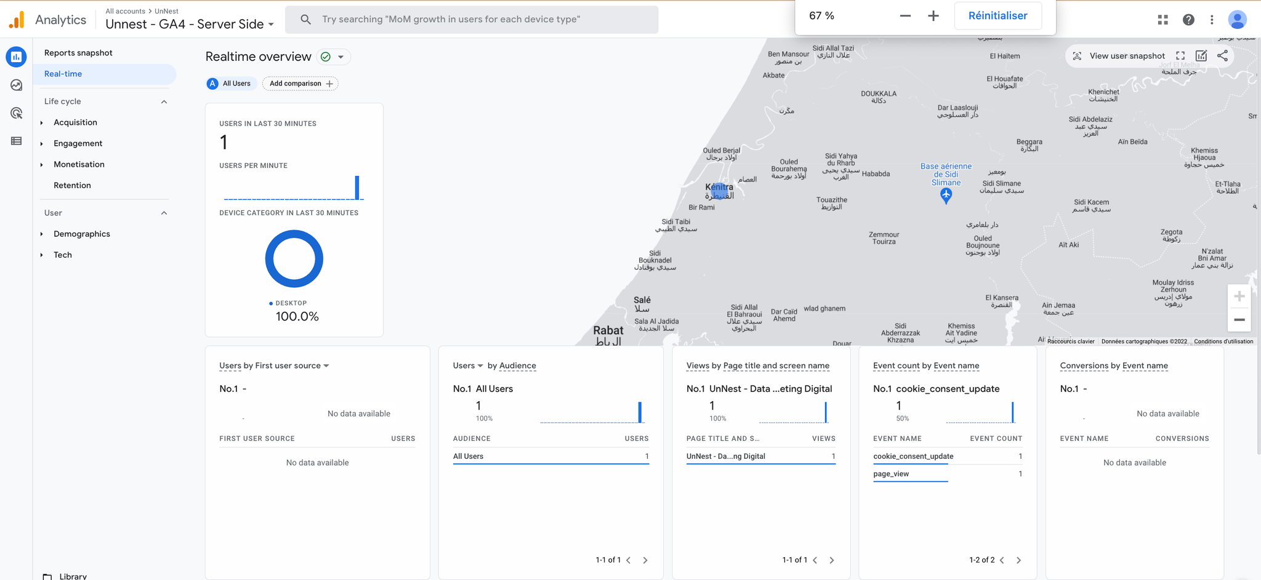The height and width of the screenshot is (580, 1261).
Task: Click the page_view event row
Action: (x=948, y=474)
